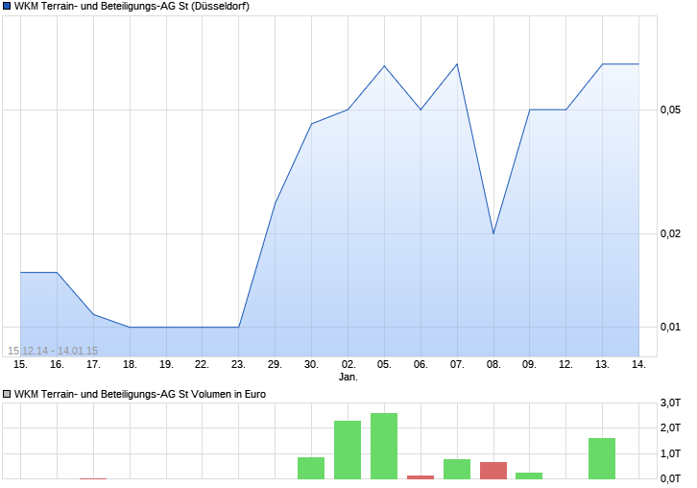This screenshot has width=697, height=488.
Task: Click the price line low point on Jan 08
Action: click(493, 233)
